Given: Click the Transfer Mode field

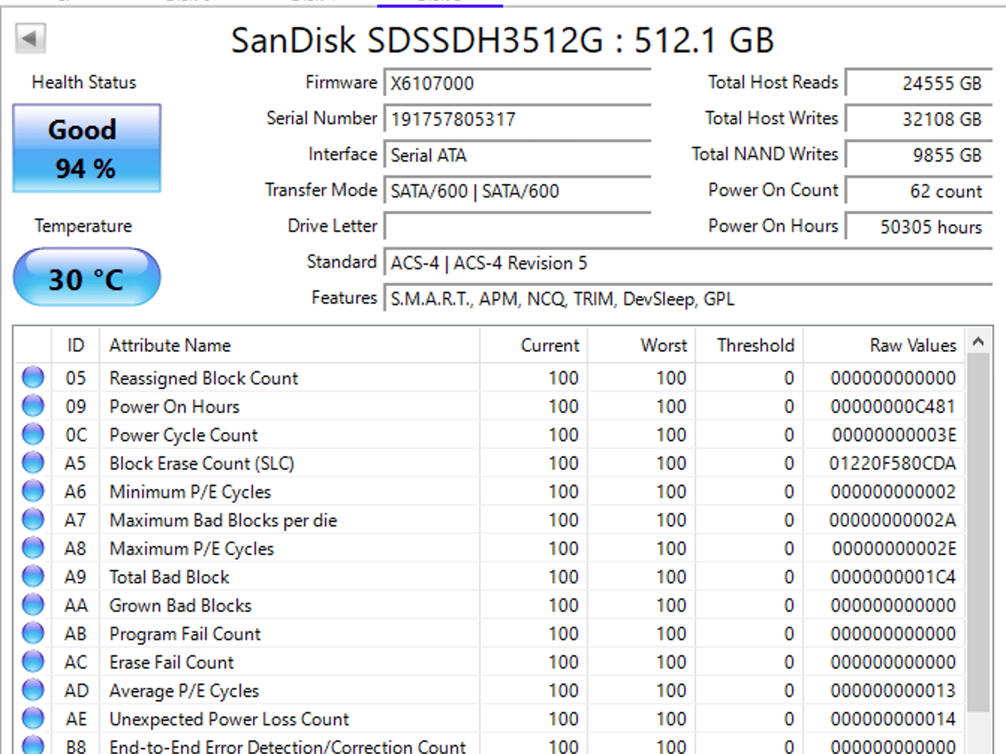Looking at the screenshot, I should point(517,190).
